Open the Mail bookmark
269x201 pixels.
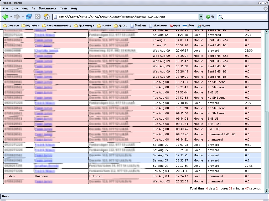point(175,26)
